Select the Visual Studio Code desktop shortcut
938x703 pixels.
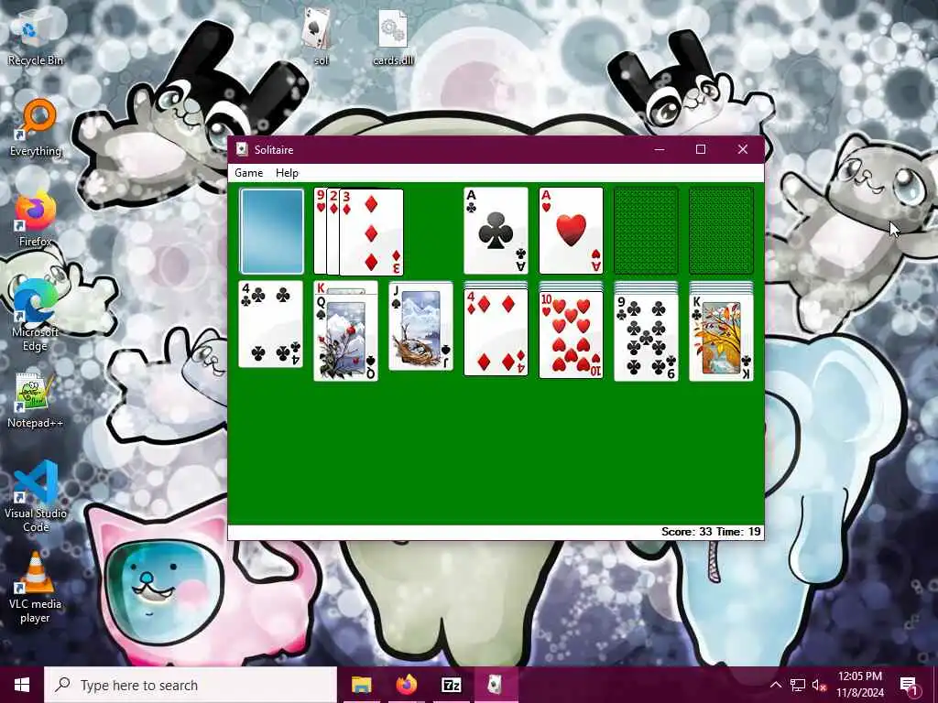tap(36, 496)
